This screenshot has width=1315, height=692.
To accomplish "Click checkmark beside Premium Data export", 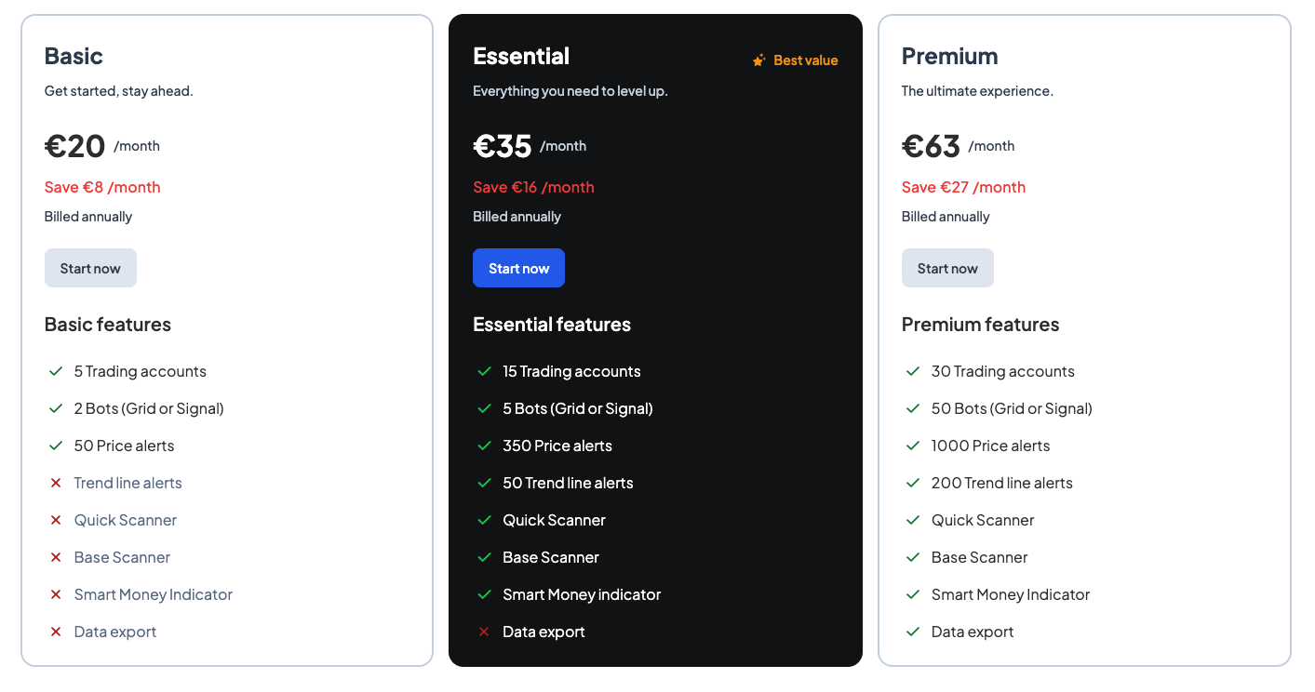I will click(913, 632).
